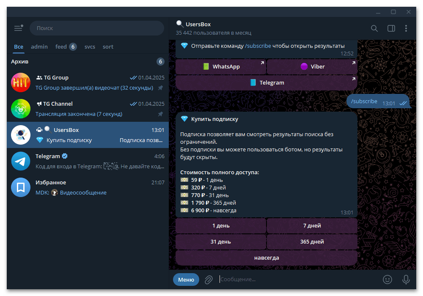Switch to the Все folder tab
This screenshot has width=423, height=296.
click(19, 47)
